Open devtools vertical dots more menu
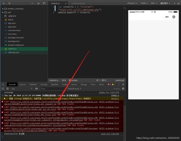The image size is (181, 141). pos(119,85)
